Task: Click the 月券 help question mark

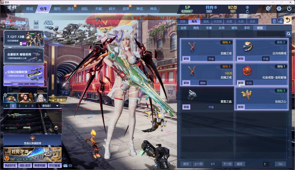Action: tap(216, 7)
